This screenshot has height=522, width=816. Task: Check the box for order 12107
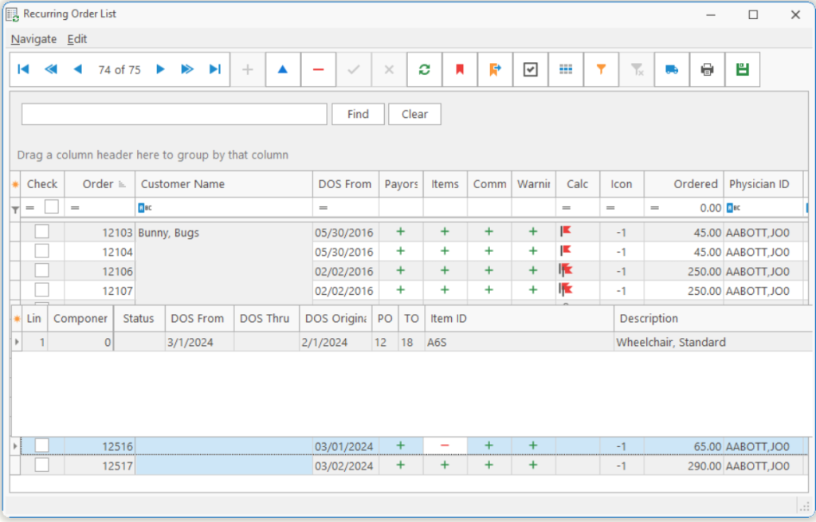tap(41, 290)
